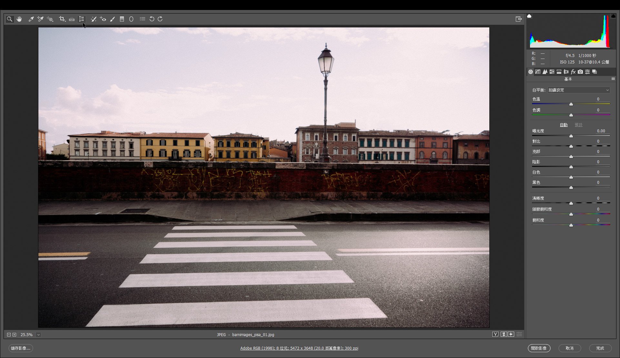Select the Radial Filter tool

pos(131,19)
